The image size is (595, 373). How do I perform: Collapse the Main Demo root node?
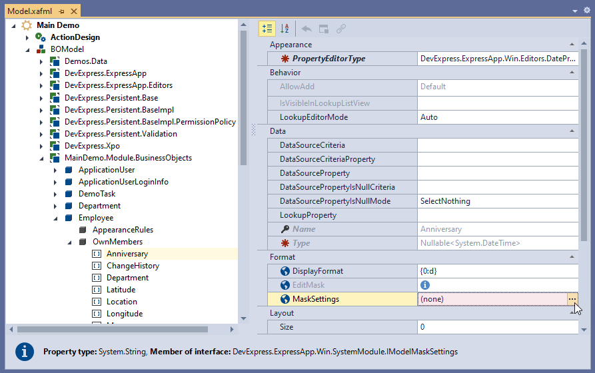pyautogui.click(x=14, y=26)
